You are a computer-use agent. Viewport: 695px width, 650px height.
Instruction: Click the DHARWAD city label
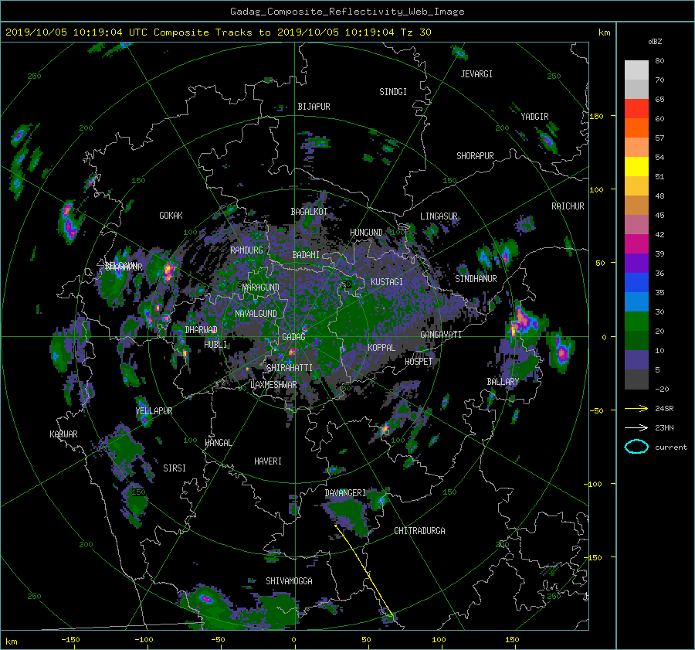point(202,330)
